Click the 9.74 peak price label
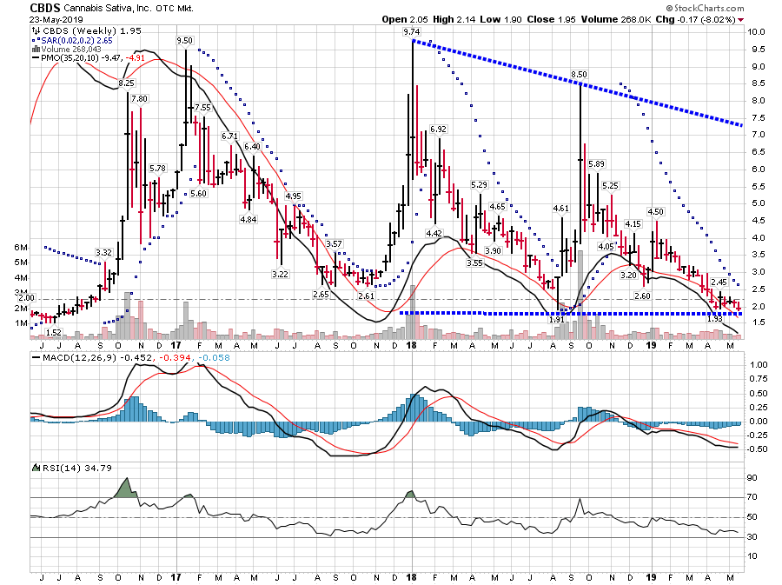This screenshot has width=782, height=585. tap(411, 32)
